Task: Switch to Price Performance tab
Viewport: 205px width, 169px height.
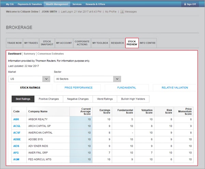Action: point(79,88)
